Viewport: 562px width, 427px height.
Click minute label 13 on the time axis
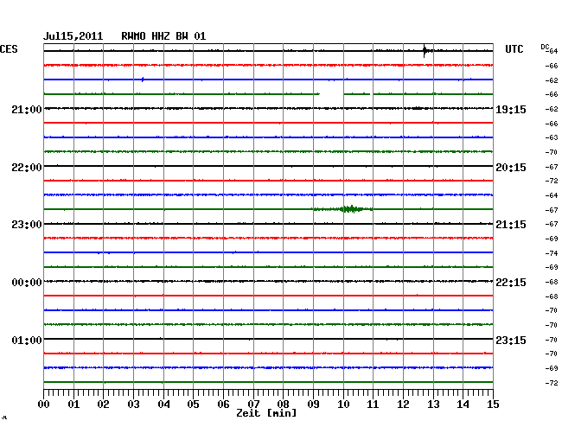(433, 405)
